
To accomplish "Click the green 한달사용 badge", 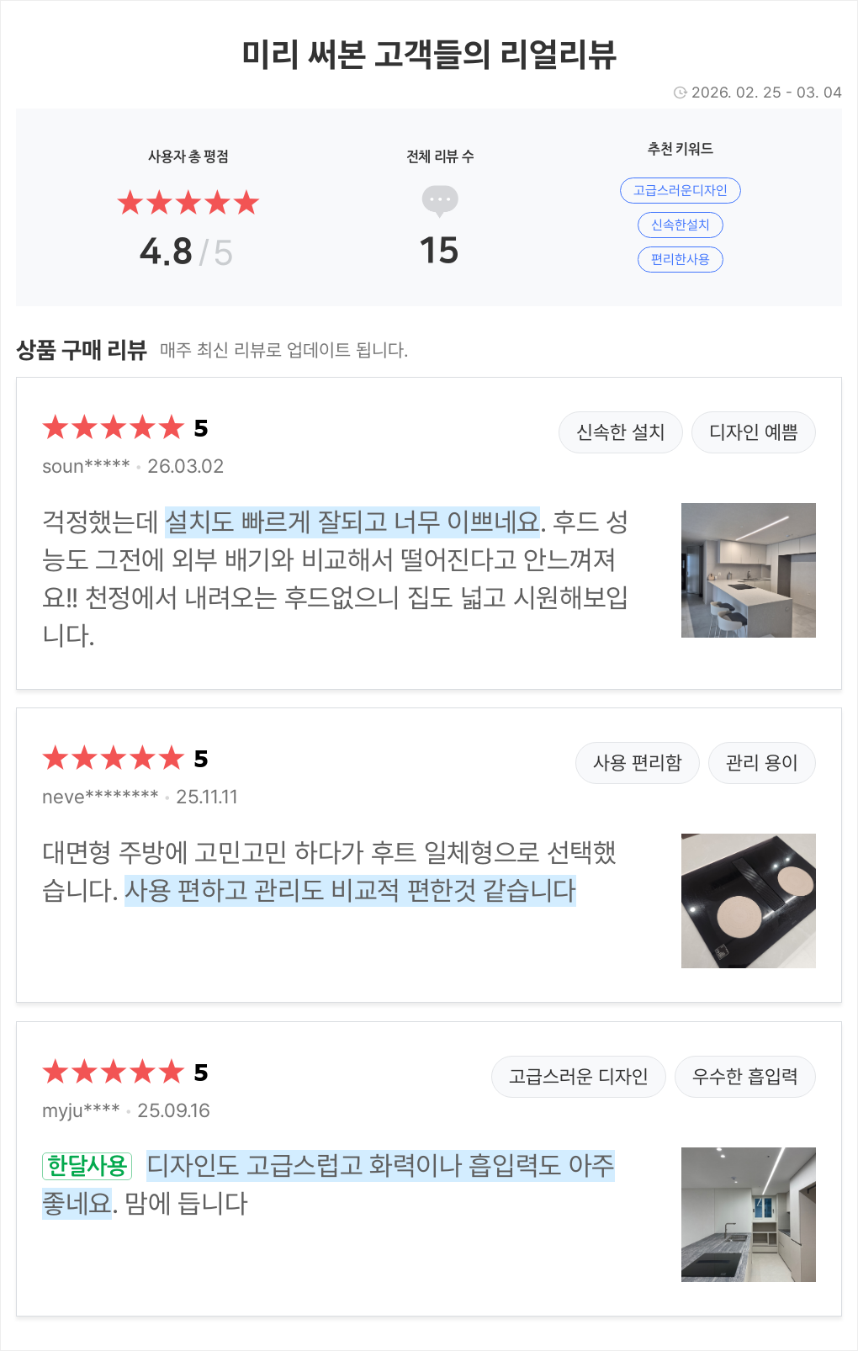I will coord(87,1166).
